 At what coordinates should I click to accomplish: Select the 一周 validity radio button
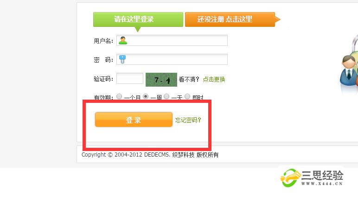tap(146, 96)
